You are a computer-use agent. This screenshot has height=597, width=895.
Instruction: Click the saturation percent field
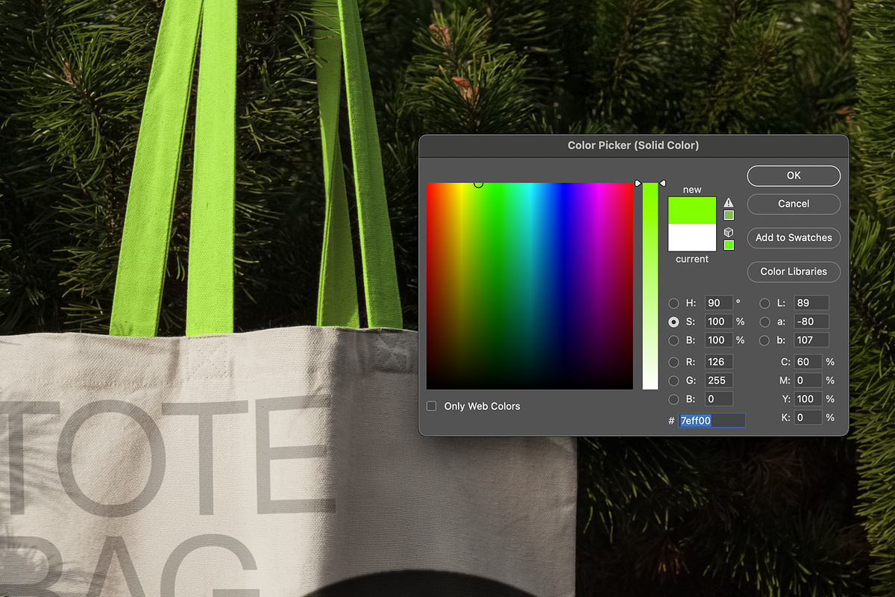coord(719,322)
